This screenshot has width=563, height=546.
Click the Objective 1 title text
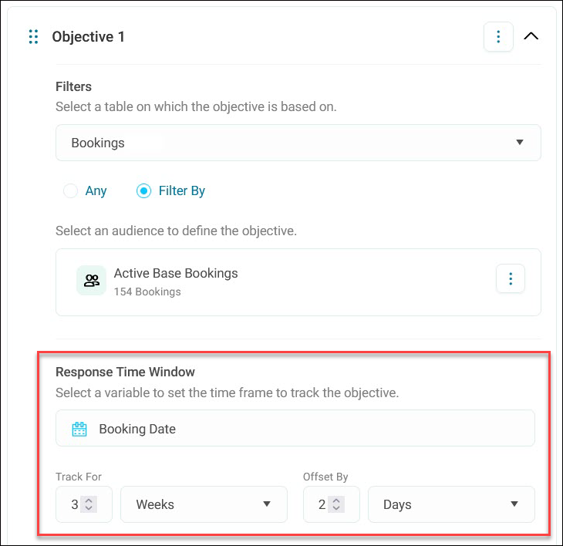click(89, 36)
